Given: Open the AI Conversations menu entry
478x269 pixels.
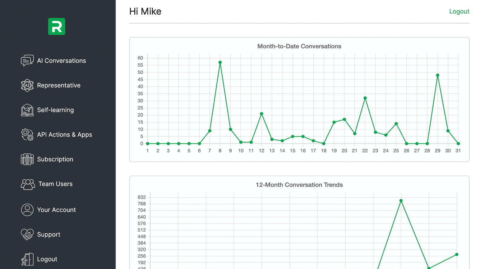Looking at the screenshot, I should pos(61,60).
